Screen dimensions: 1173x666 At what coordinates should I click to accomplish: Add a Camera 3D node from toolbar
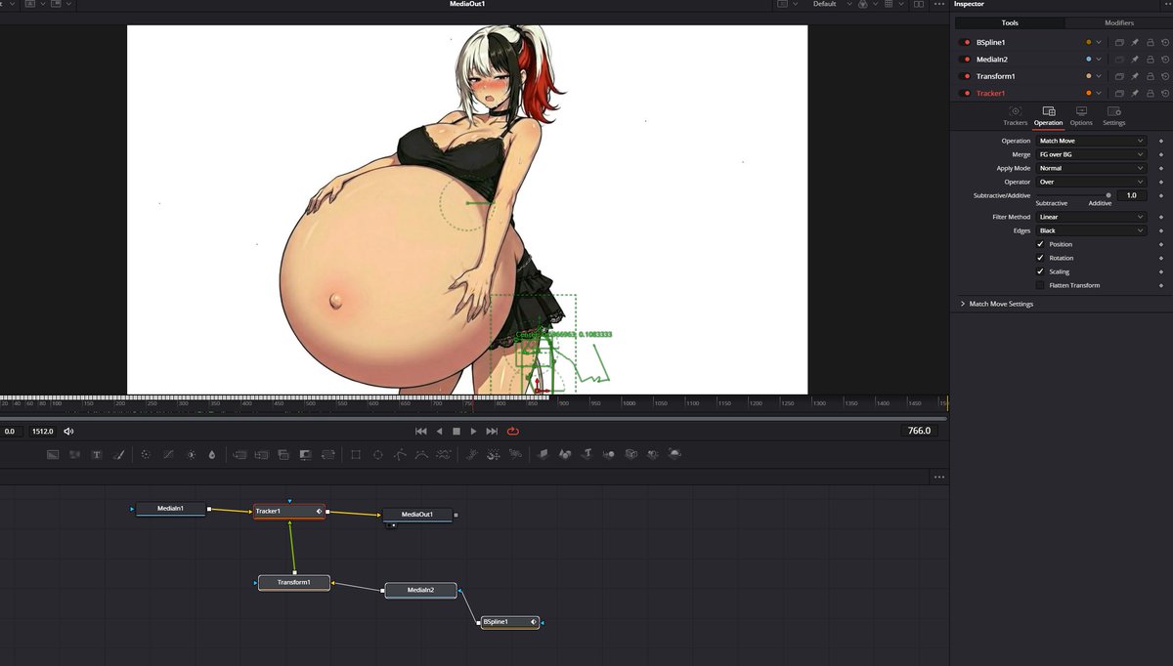tap(631, 454)
